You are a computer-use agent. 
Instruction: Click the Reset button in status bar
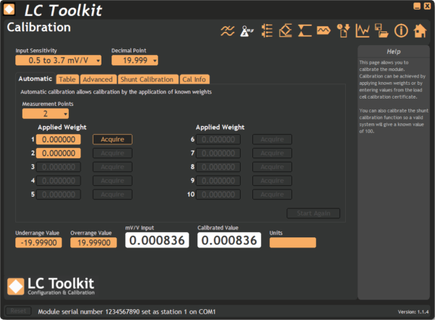(18, 311)
